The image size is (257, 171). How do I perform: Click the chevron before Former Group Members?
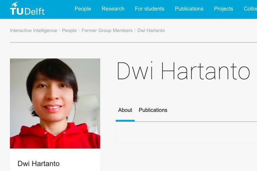click(x=79, y=30)
